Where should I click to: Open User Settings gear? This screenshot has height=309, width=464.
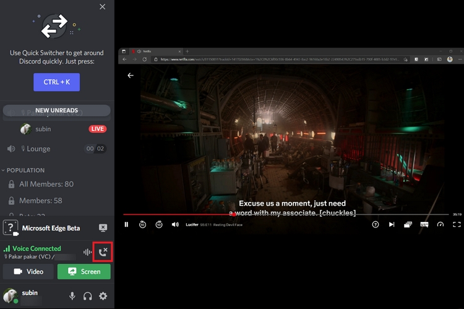[103, 296]
